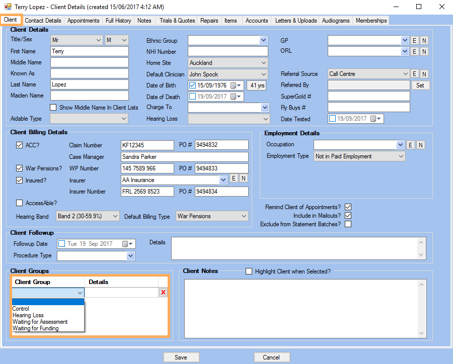Screen dimensions: 453x364
Task: Add a new Referral Source via N button
Action: coord(424,73)
